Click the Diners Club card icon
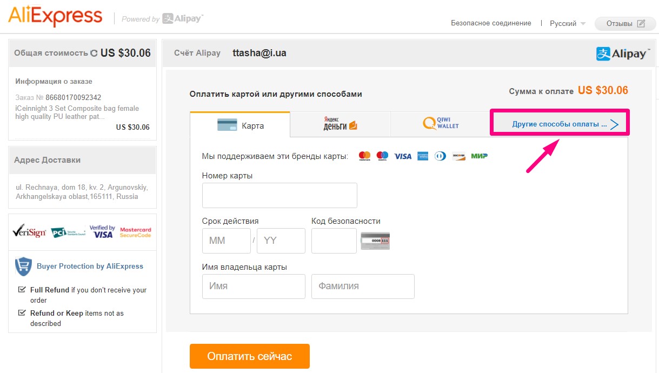This screenshot has width=659, height=373. [x=440, y=156]
